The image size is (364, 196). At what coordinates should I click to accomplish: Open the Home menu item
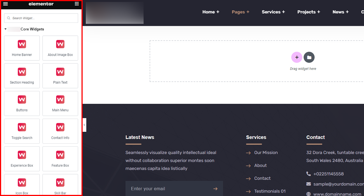pos(211,12)
